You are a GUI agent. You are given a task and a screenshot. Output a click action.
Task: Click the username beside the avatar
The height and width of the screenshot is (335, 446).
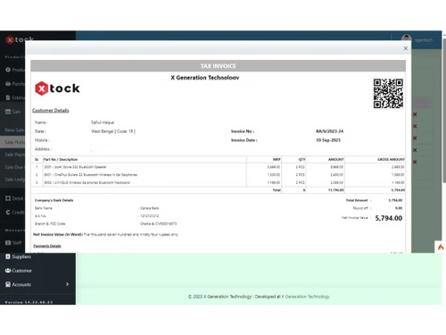coord(424,40)
